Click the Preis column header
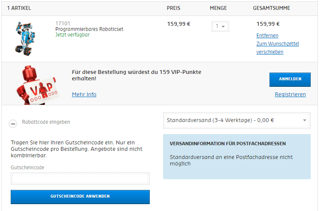This screenshot has height=211, width=321. tap(173, 8)
